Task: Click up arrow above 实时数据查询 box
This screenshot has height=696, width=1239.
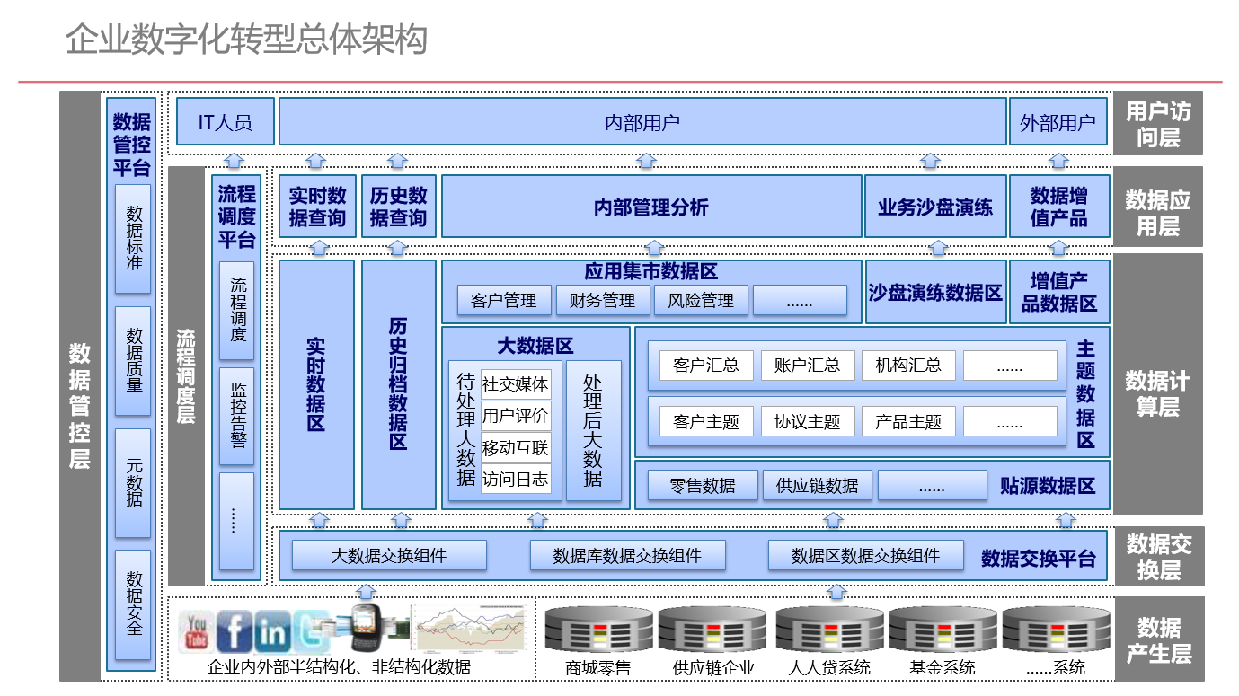Action: point(315,161)
